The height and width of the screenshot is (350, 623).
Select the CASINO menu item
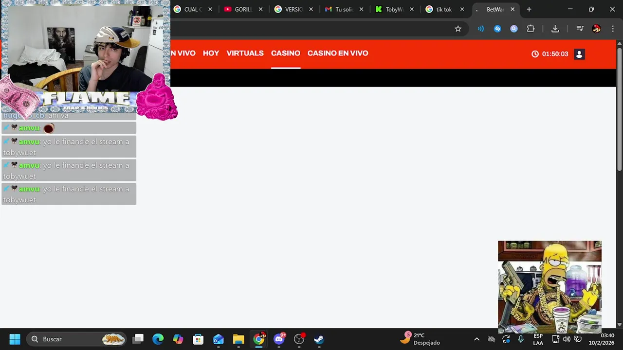coord(286,53)
